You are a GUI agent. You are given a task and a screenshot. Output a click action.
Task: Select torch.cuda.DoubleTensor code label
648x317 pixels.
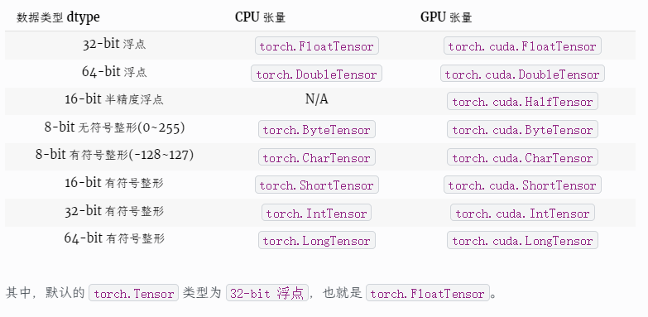522,74
